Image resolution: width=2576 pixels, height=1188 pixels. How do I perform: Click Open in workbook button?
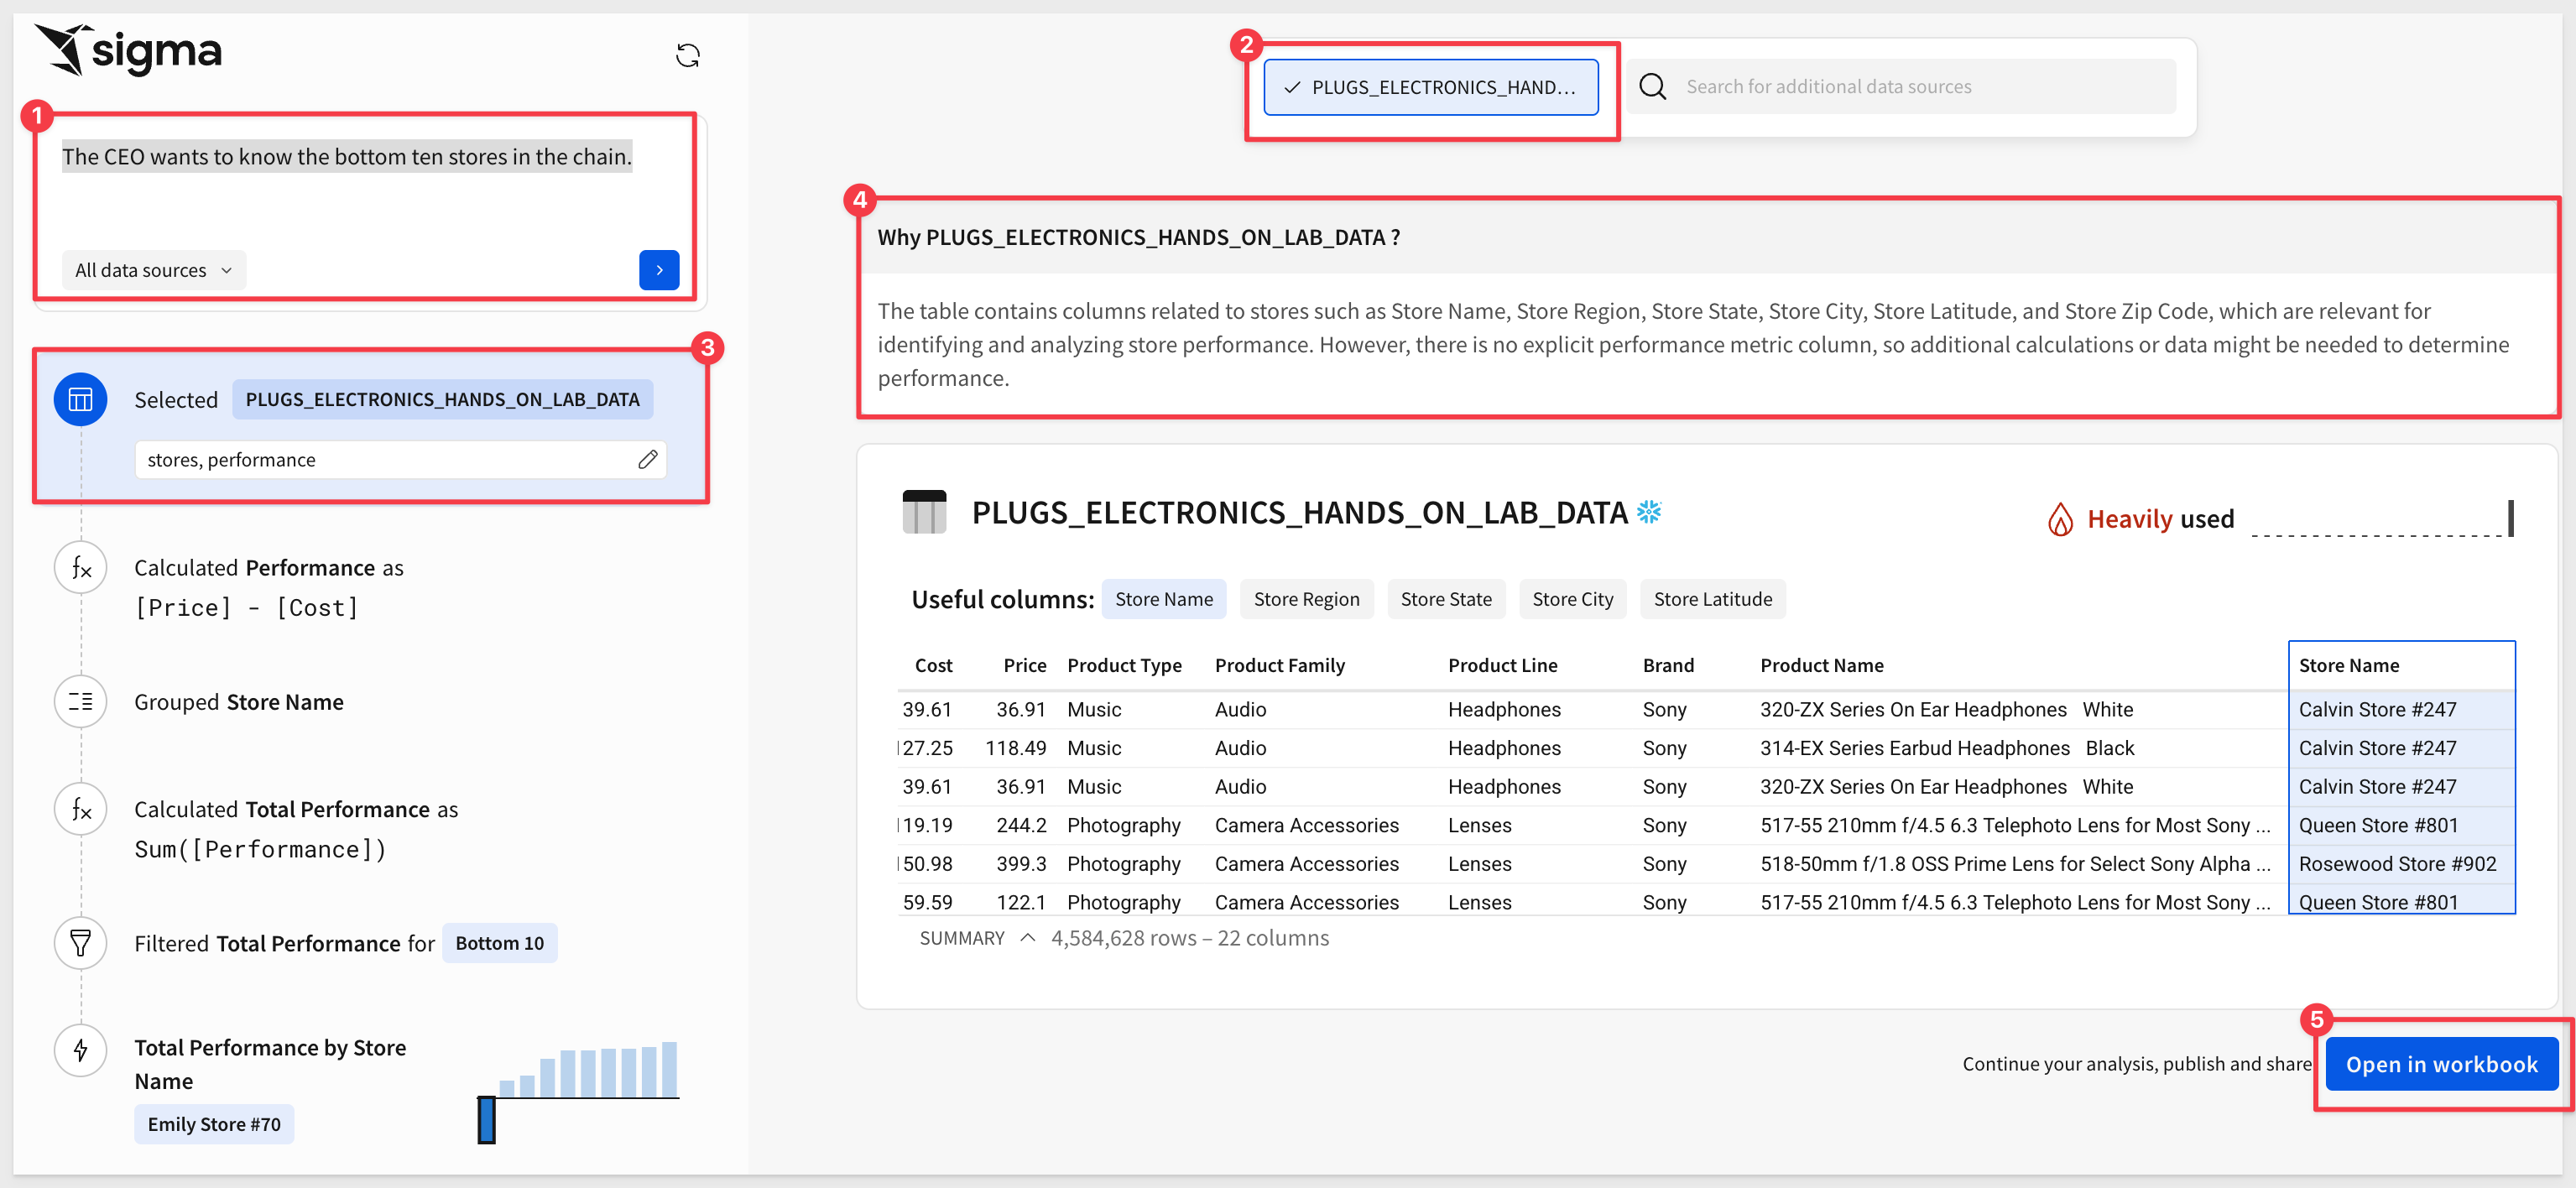[x=2440, y=1064]
